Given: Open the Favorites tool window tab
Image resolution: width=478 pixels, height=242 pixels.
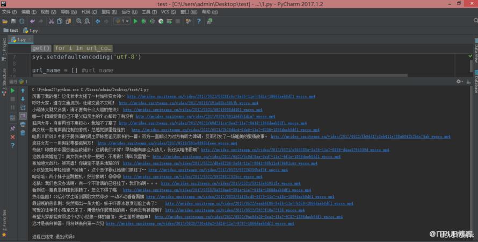Looking at the screenshot, I should (x=4, y=223).
